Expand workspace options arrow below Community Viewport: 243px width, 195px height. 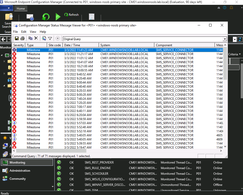click(53, 186)
